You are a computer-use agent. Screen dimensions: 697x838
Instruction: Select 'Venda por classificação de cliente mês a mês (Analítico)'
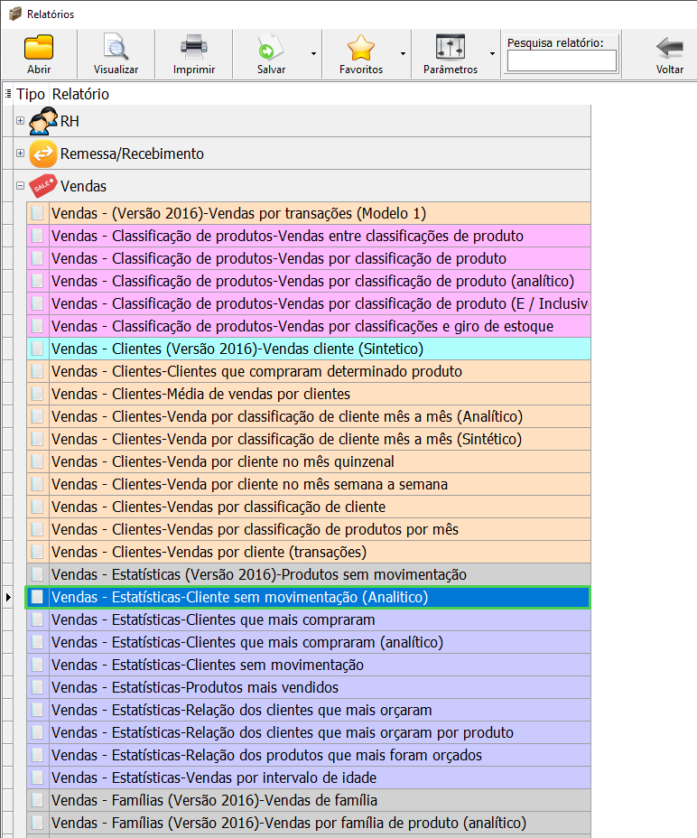tap(309, 416)
